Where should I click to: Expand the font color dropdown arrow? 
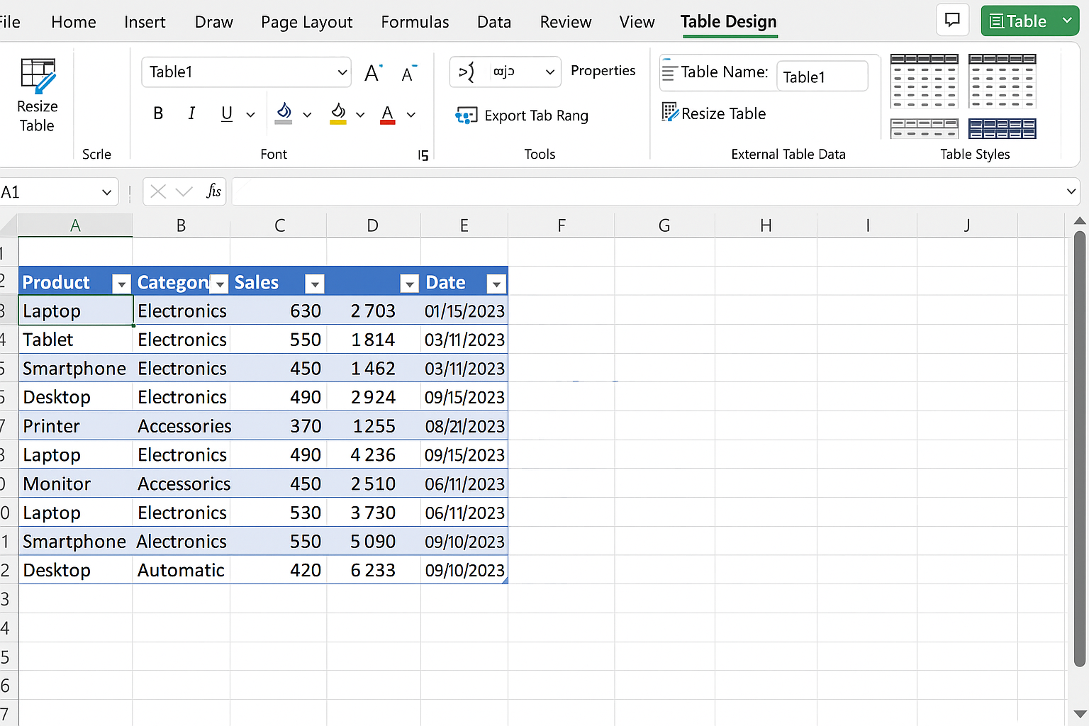tap(411, 114)
